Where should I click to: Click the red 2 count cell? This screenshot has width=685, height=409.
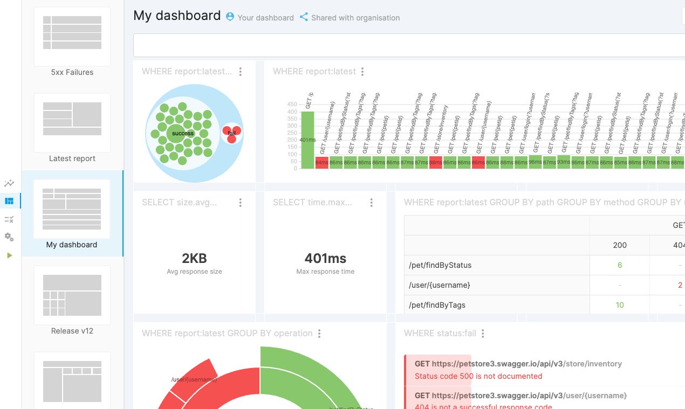tap(680, 285)
